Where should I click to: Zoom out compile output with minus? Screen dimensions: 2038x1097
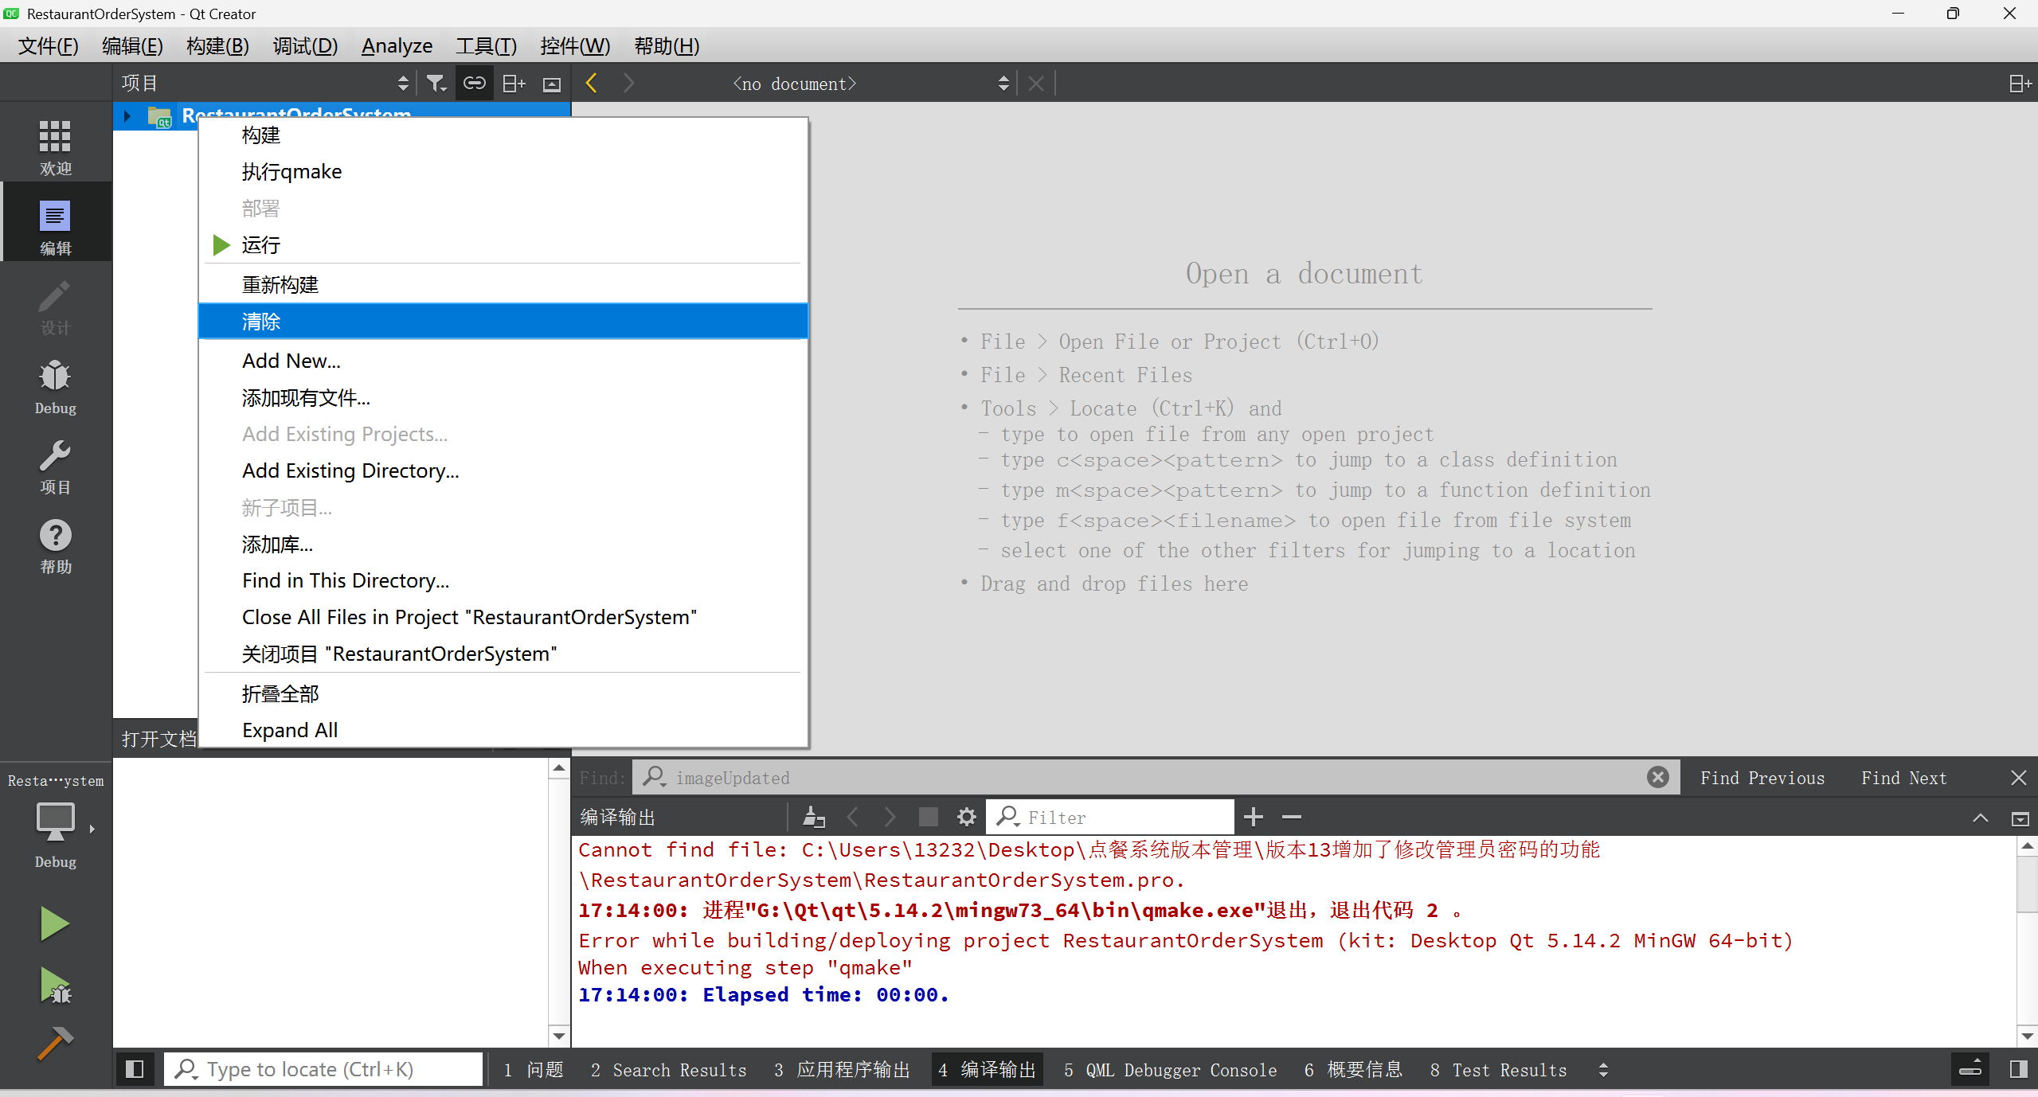click(1292, 817)
